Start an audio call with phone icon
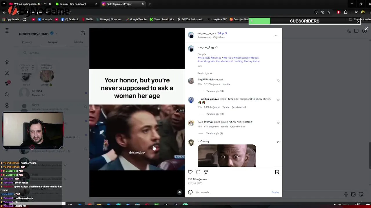 point(349,31)
